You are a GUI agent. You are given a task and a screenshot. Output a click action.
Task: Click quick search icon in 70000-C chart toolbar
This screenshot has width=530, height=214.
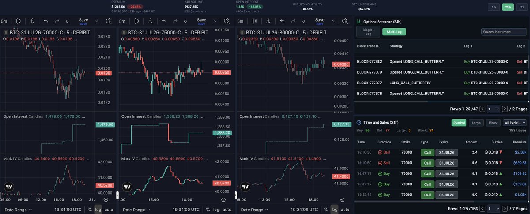(x=109, y=21)
